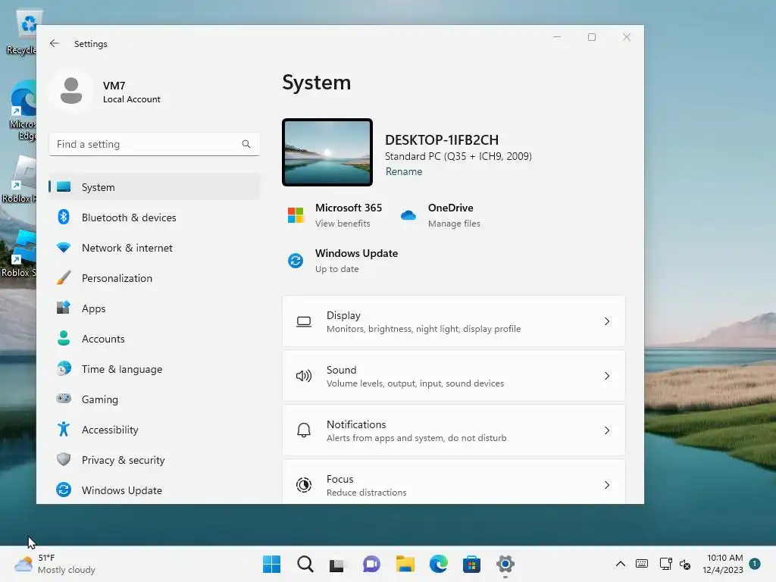The width and height of the screenshot is (776, 582).
Task: Click the Microsoft 365 View benefits link
Action: tap(343, 224)
